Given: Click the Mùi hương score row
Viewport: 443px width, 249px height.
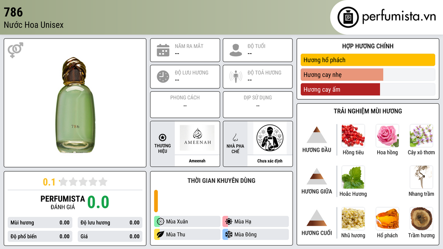Looking at the screenshot, I should pos(40,223).
